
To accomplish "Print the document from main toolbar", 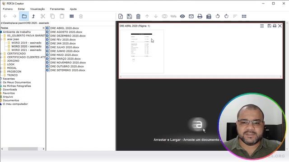I will pyautogui.click(x=200, y=16).
